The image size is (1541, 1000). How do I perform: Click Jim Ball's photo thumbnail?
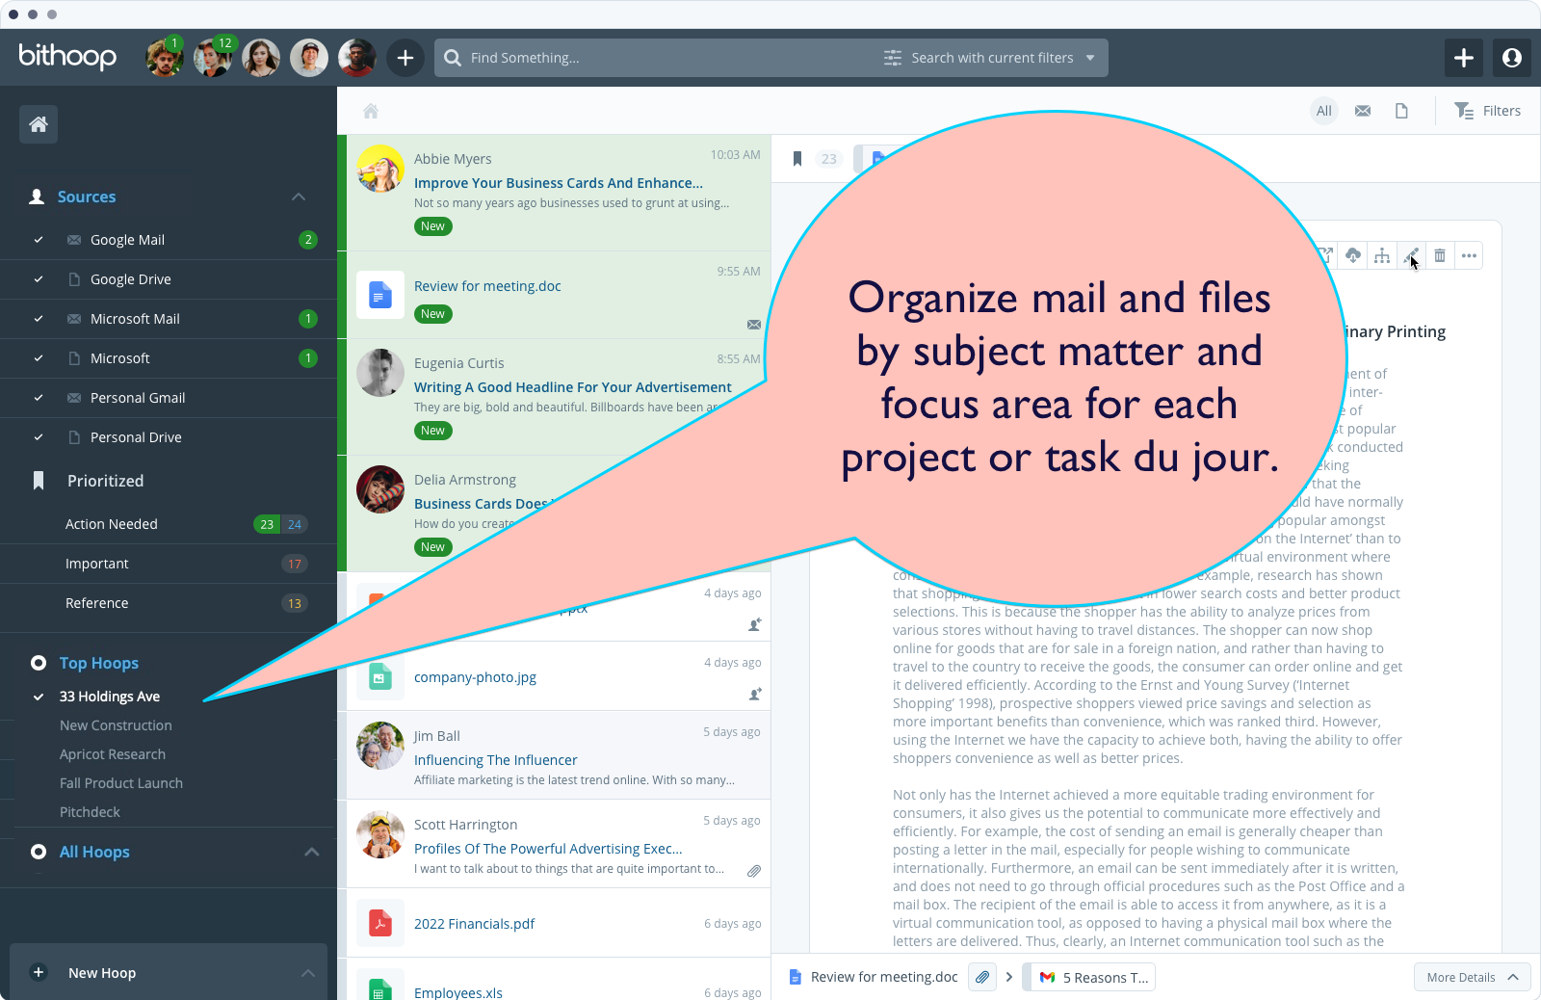point(380,746)
